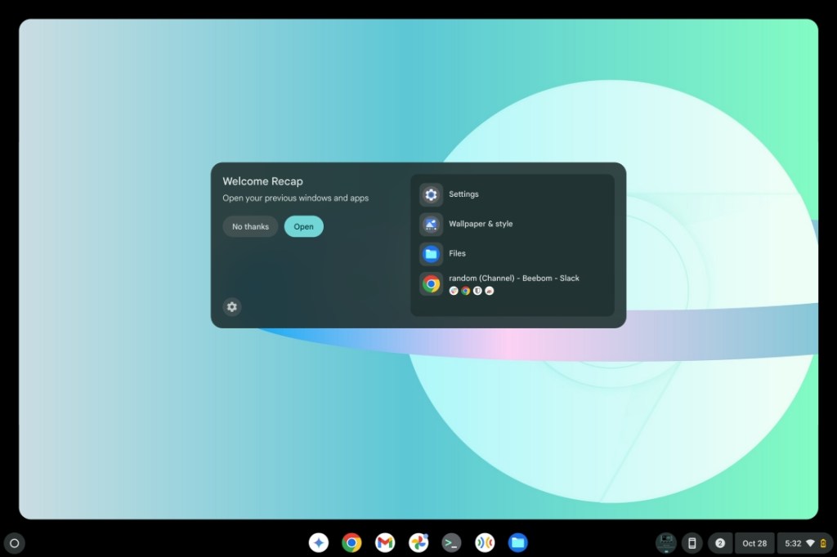Image resolution: width=837 pixels, height=557 pixels.
Task: Select the Chrome Slack window recap entry
Action: click(x=513, y=283)
